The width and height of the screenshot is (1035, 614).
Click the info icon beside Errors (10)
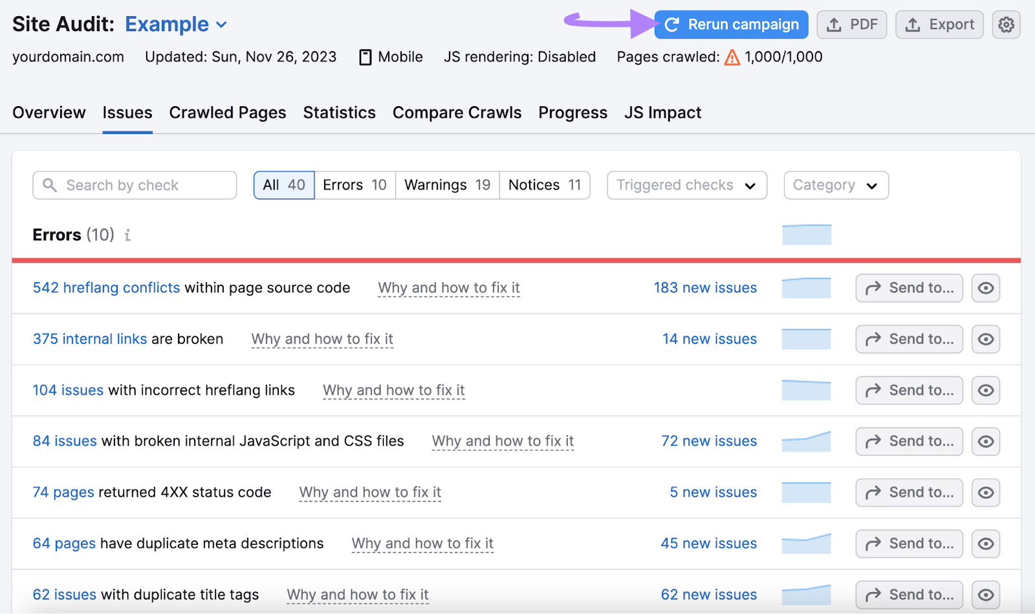(127, 235)
